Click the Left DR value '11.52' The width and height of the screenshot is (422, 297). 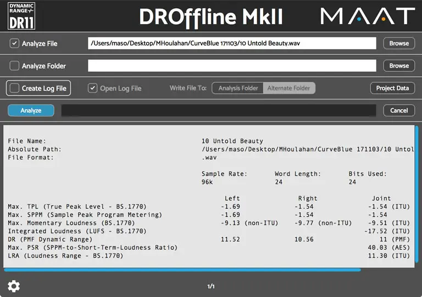click(230, 239)
